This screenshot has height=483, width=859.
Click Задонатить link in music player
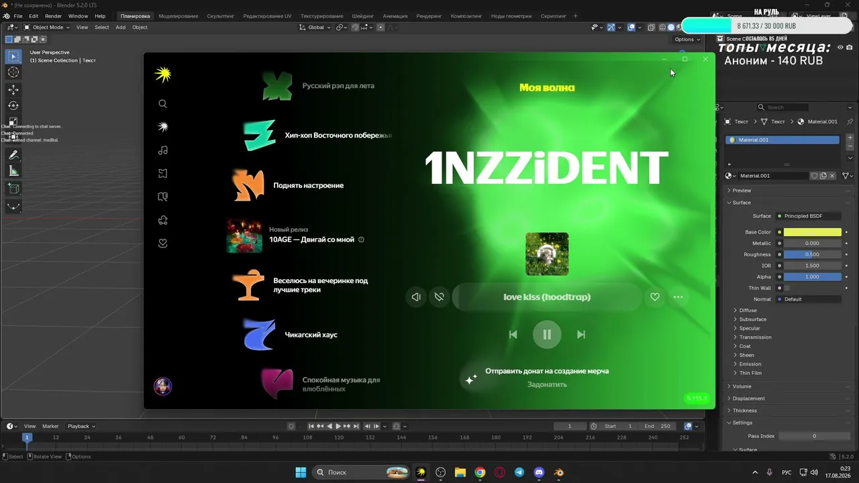point(547,384)
